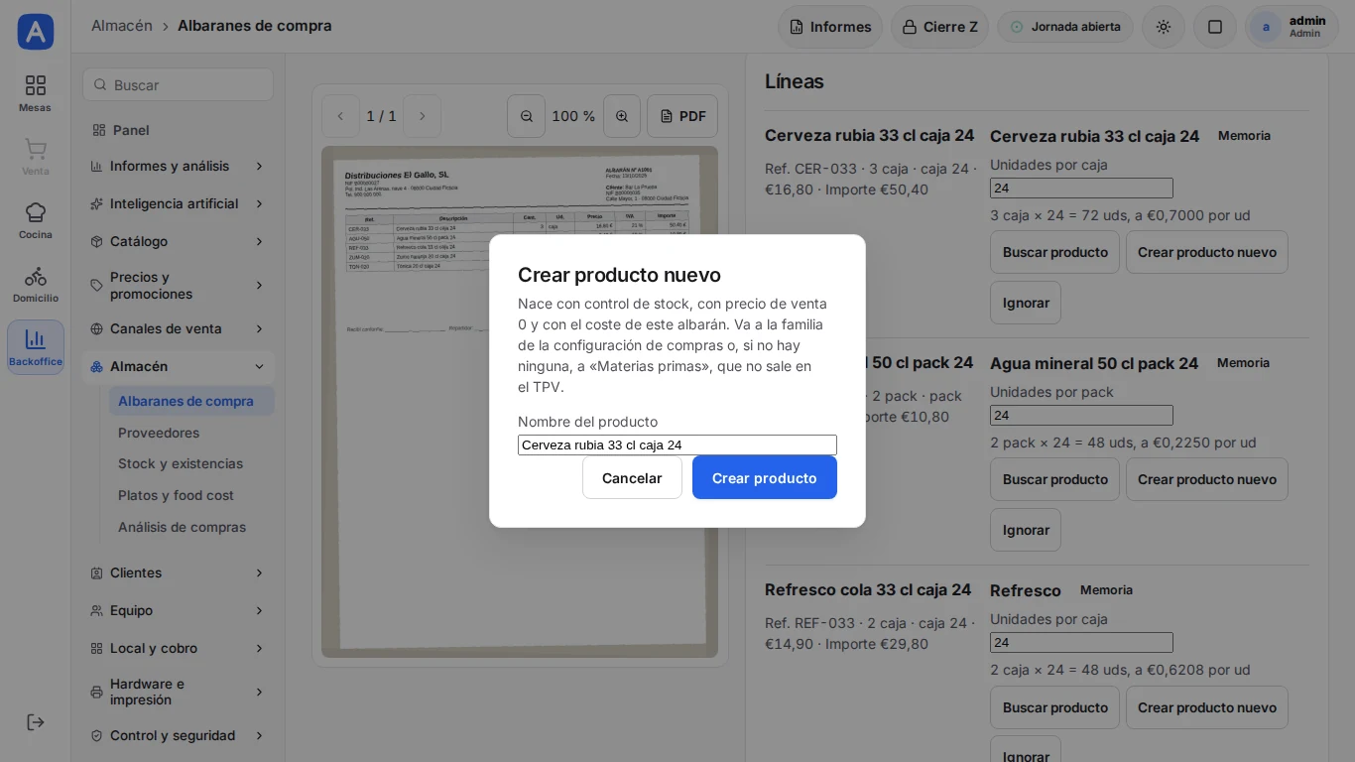
Task: Click Crear producto button in dialog
Action: click(x=765, y=477)
